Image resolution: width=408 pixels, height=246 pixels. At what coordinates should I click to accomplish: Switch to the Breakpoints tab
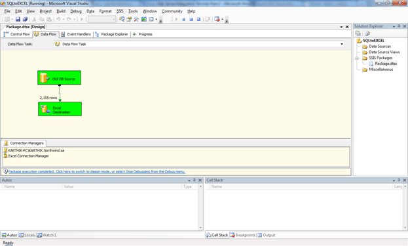pyautogui.click(x=243, y=235)
